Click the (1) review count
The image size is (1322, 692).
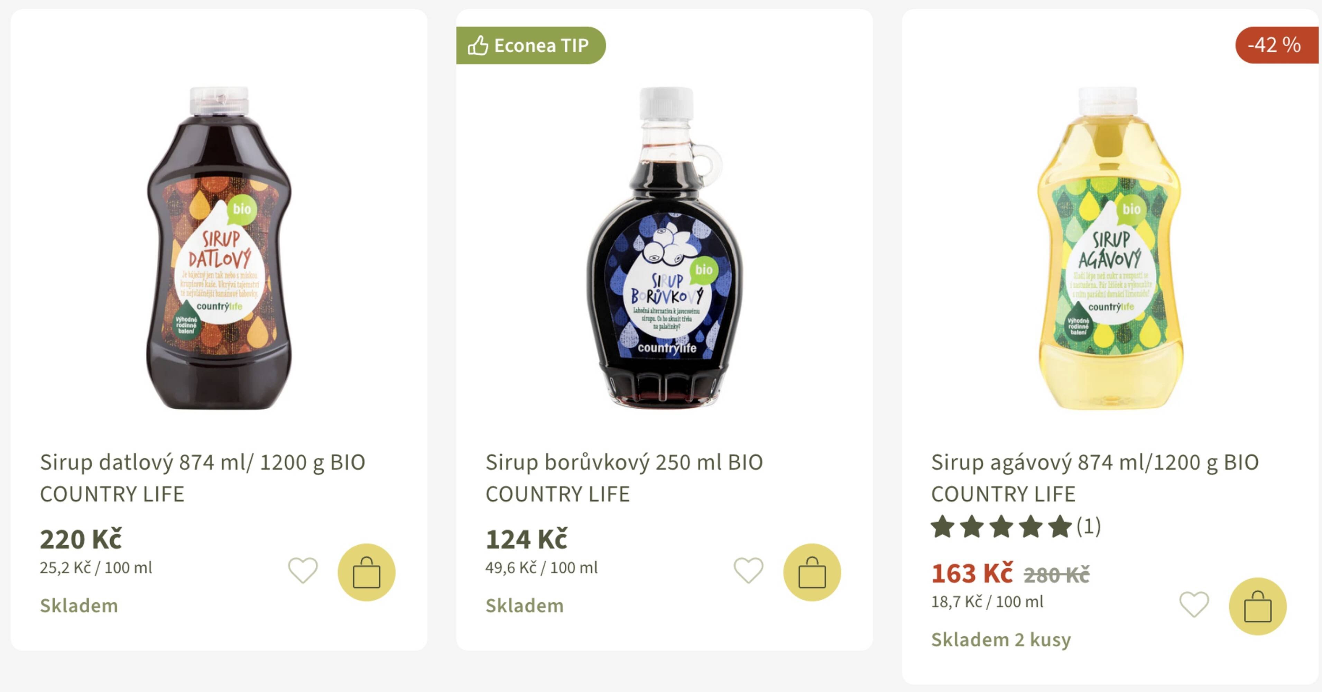[1089, 527]
